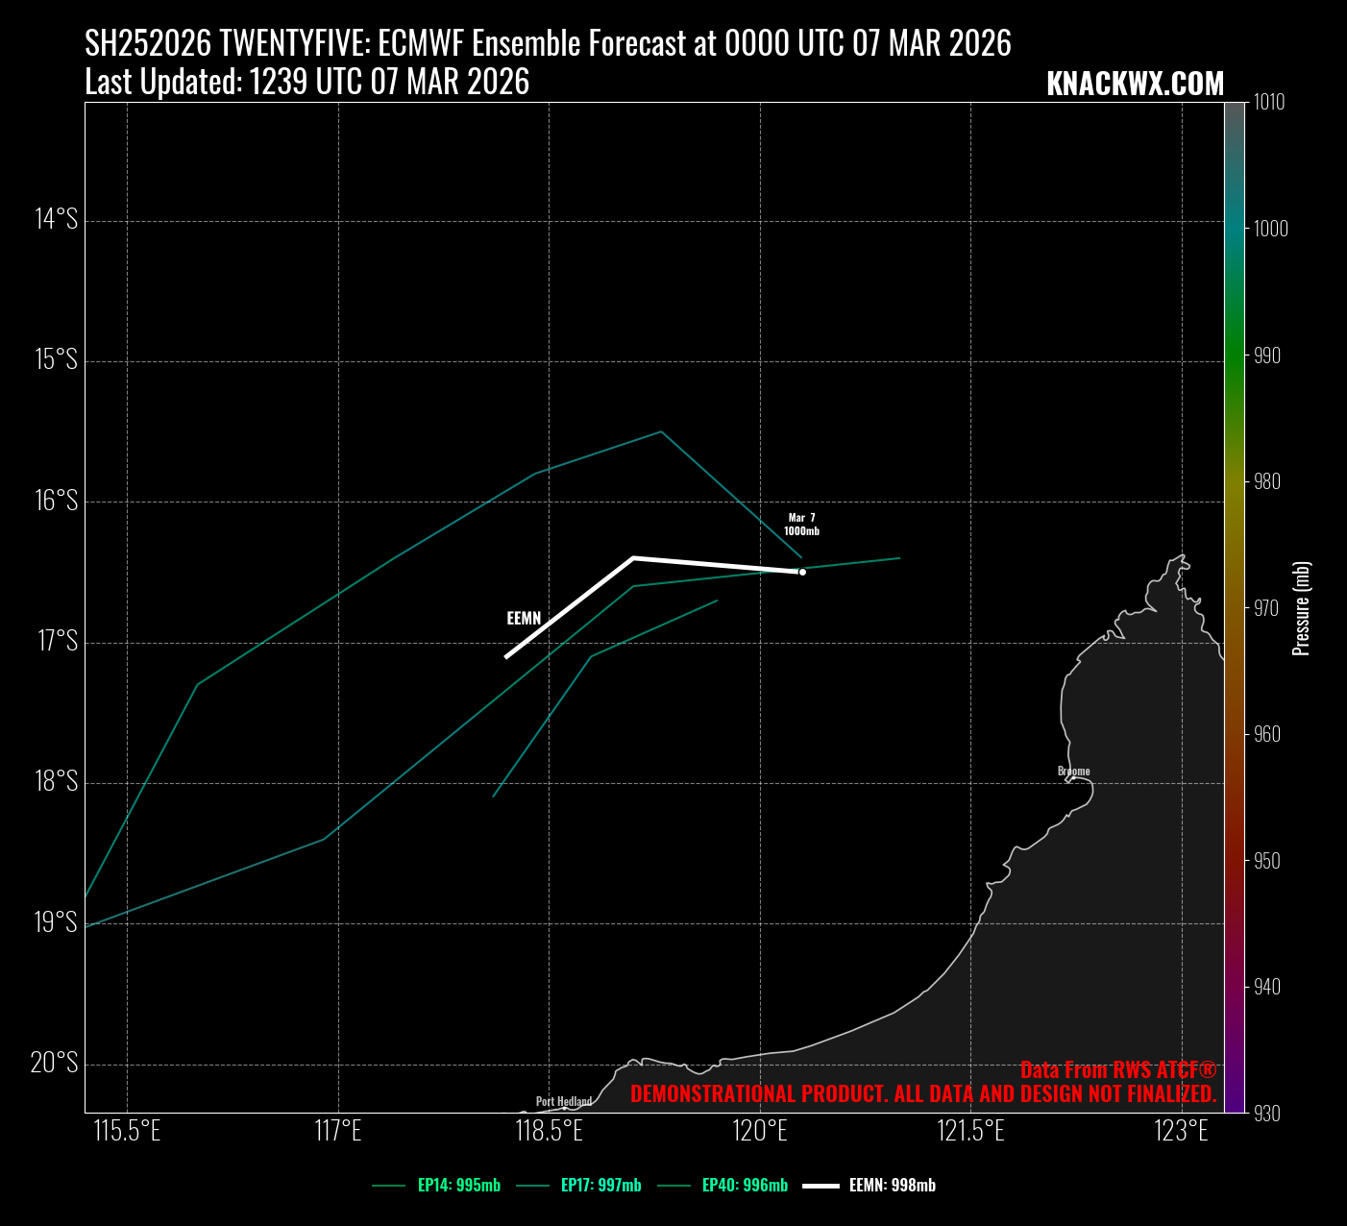Click the EEMN: 998mb legend entry
Screen dimensions: 1347x1226
[892, 1186]
